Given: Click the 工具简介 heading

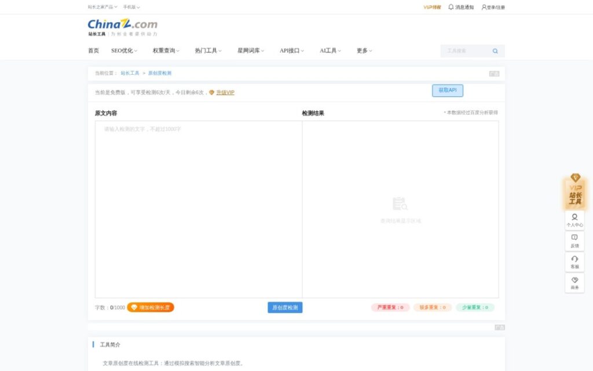Looking at the screenshot, I should [110, 344].
